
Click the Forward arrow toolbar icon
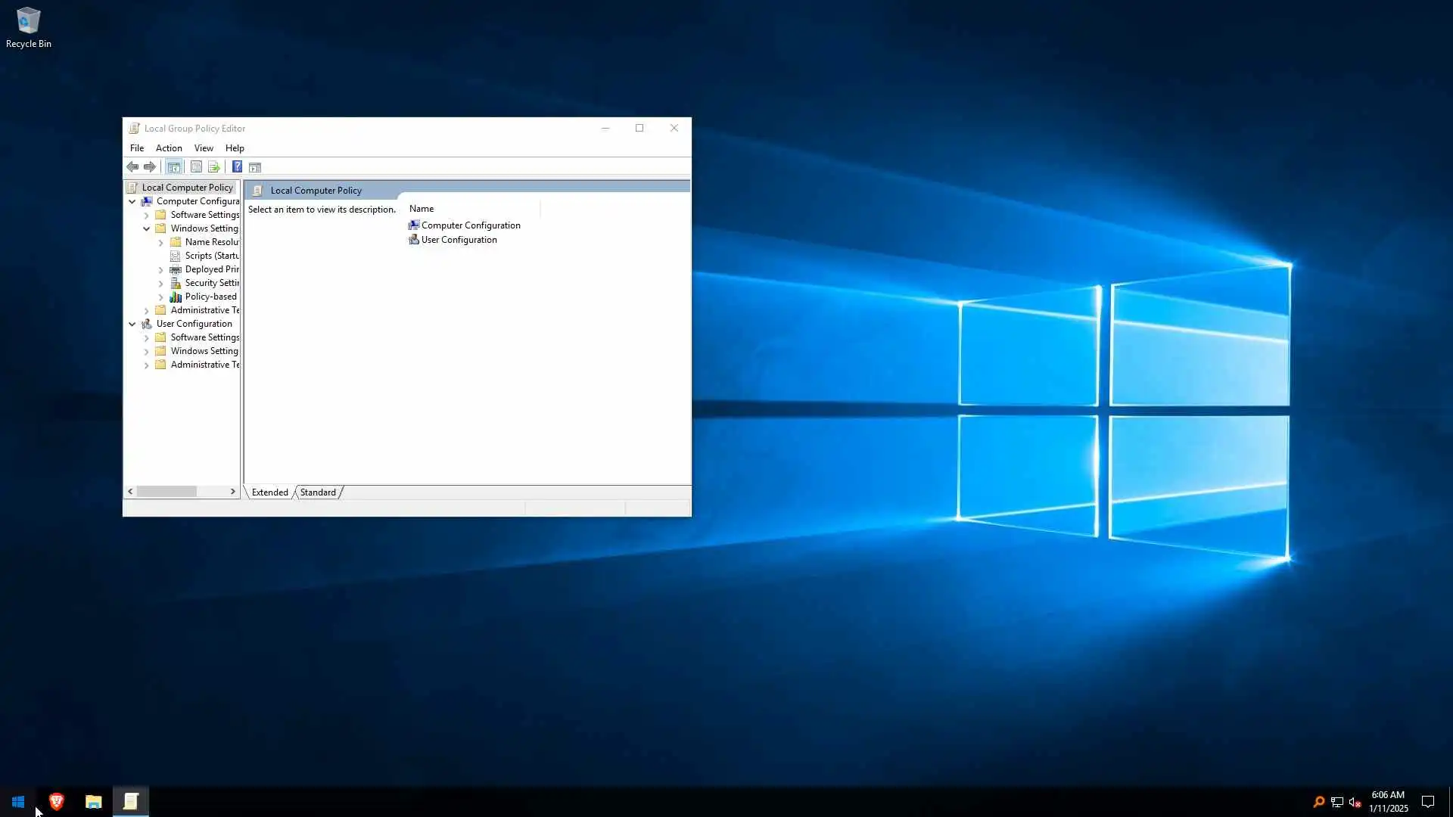point(150,167)
